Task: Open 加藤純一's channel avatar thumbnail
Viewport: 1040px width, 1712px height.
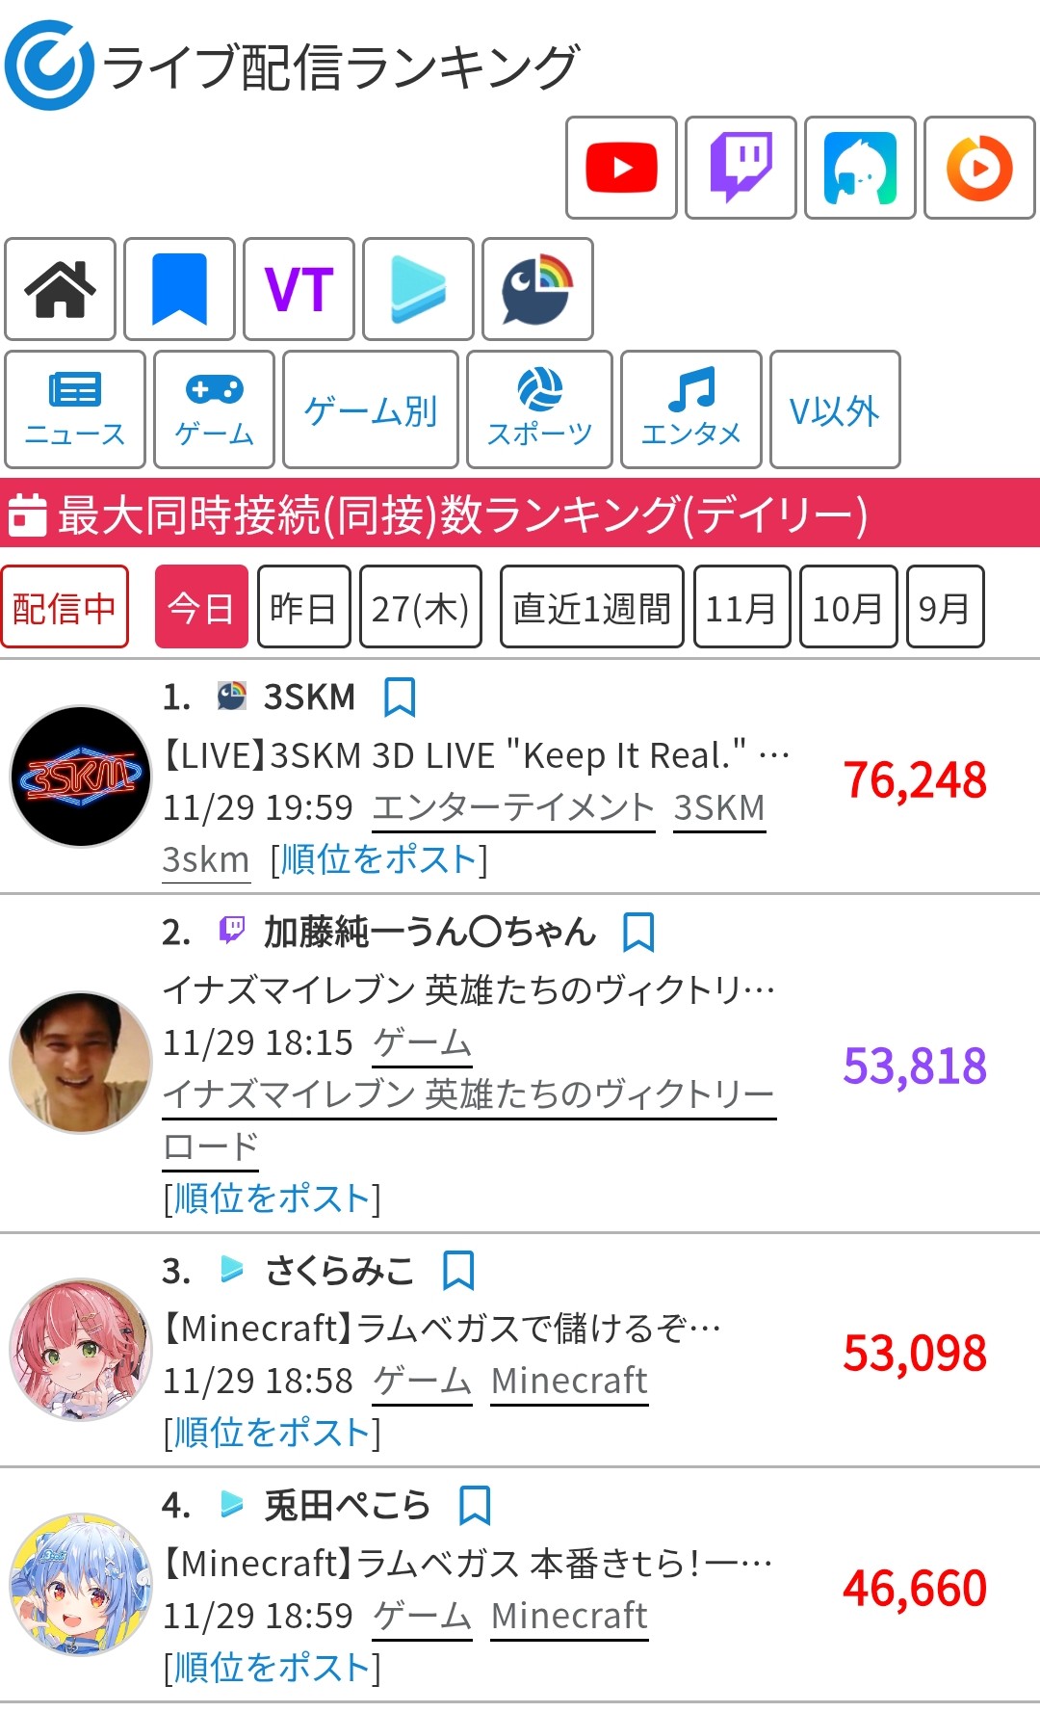Action: click(x=81, y=1063)
